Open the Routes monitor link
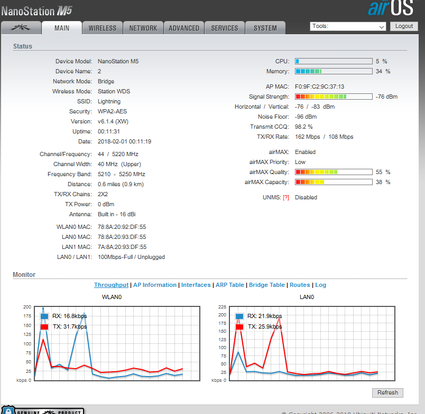 click(x=300, y=285)
